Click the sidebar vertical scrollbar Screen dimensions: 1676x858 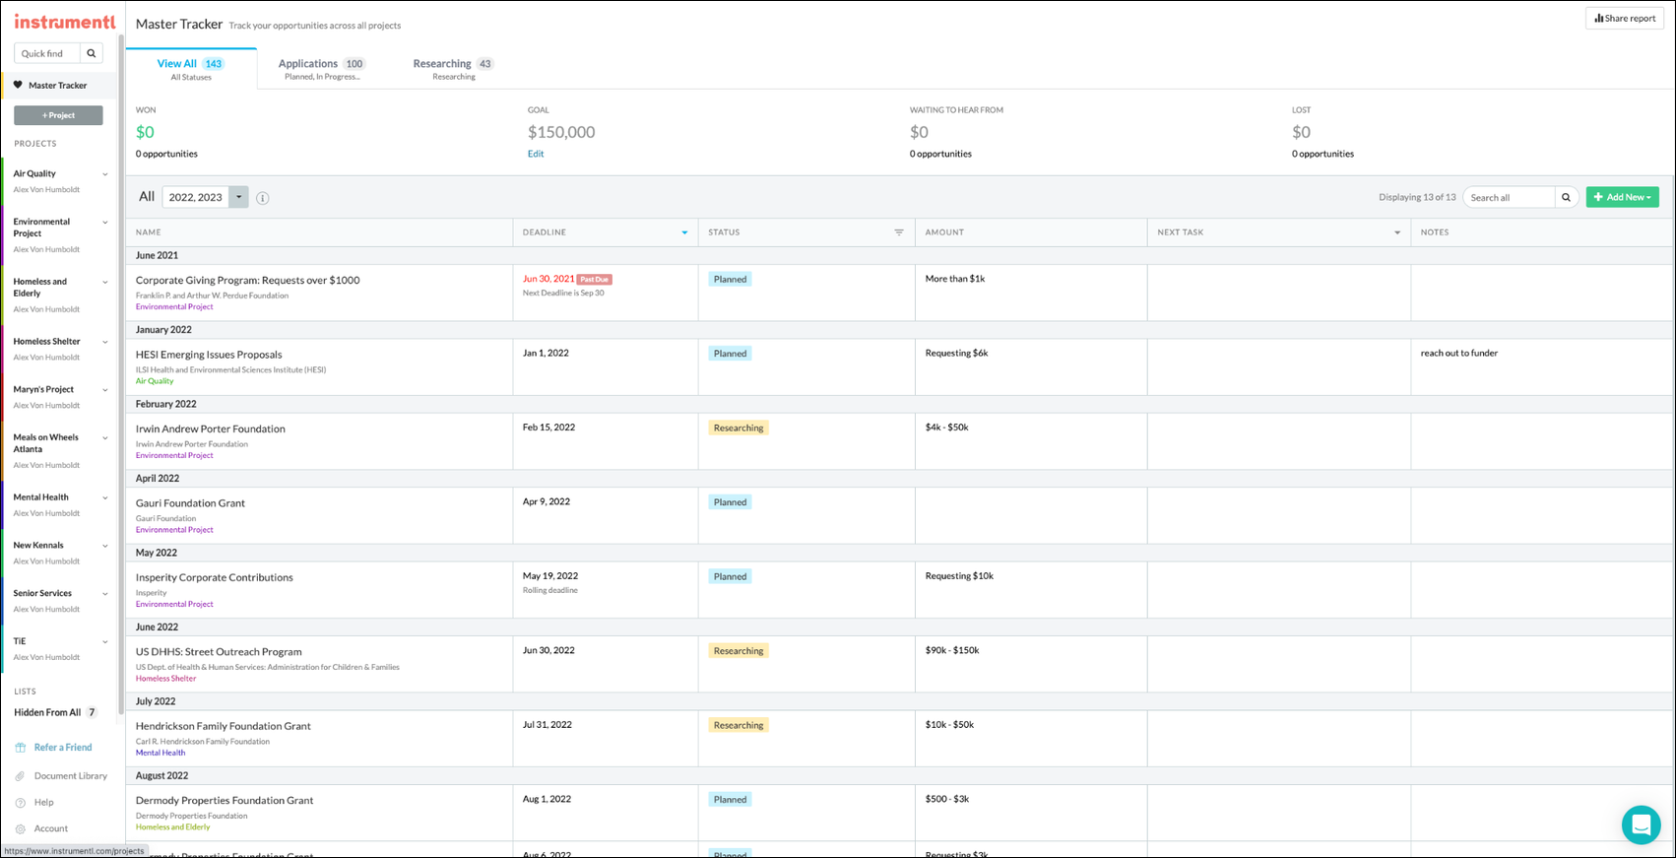[x=121, y=374]
